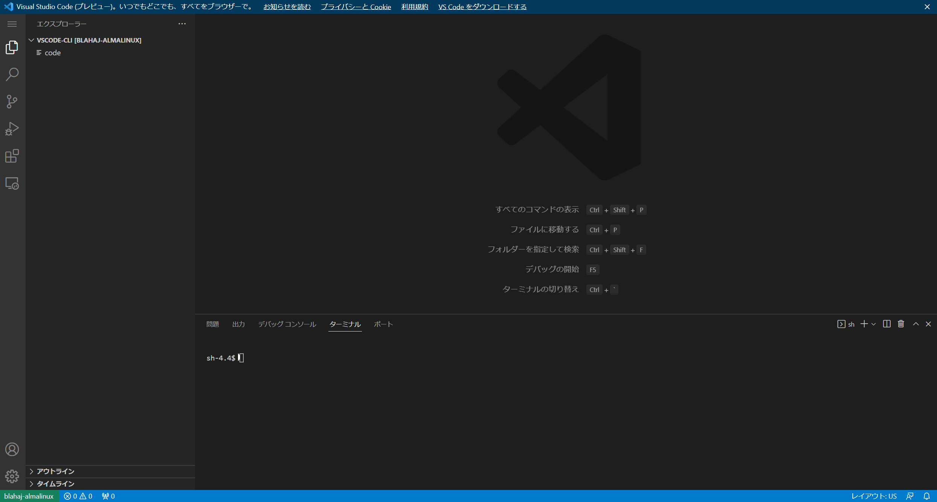Maximize panel size with the chevron
The width and height of the screenshot is (937, 502).
pyautogui.click(x=916, y=324)
